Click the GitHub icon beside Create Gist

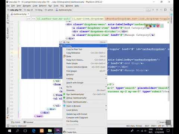64,132
